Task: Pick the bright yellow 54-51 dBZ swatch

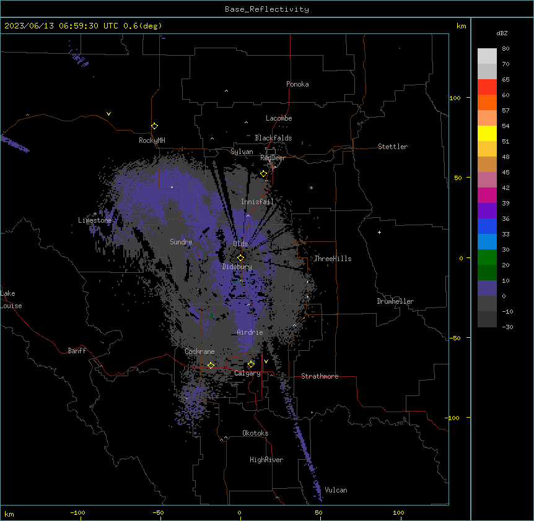Action: point(487,133)
